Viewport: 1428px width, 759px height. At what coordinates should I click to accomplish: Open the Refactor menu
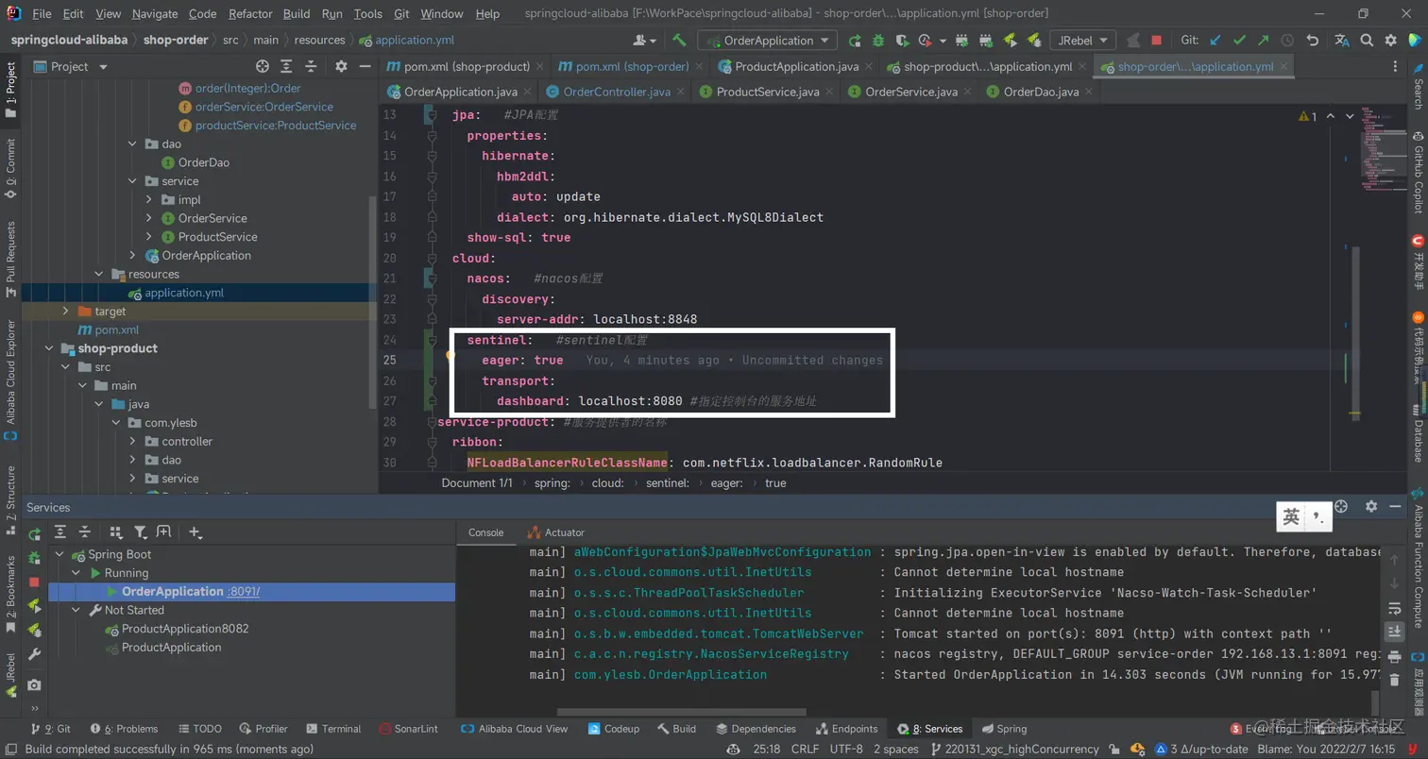[x=251, y=14]
